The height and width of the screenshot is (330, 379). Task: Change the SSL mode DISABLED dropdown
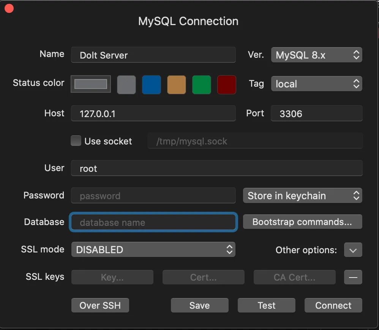(x=153, y=249)
